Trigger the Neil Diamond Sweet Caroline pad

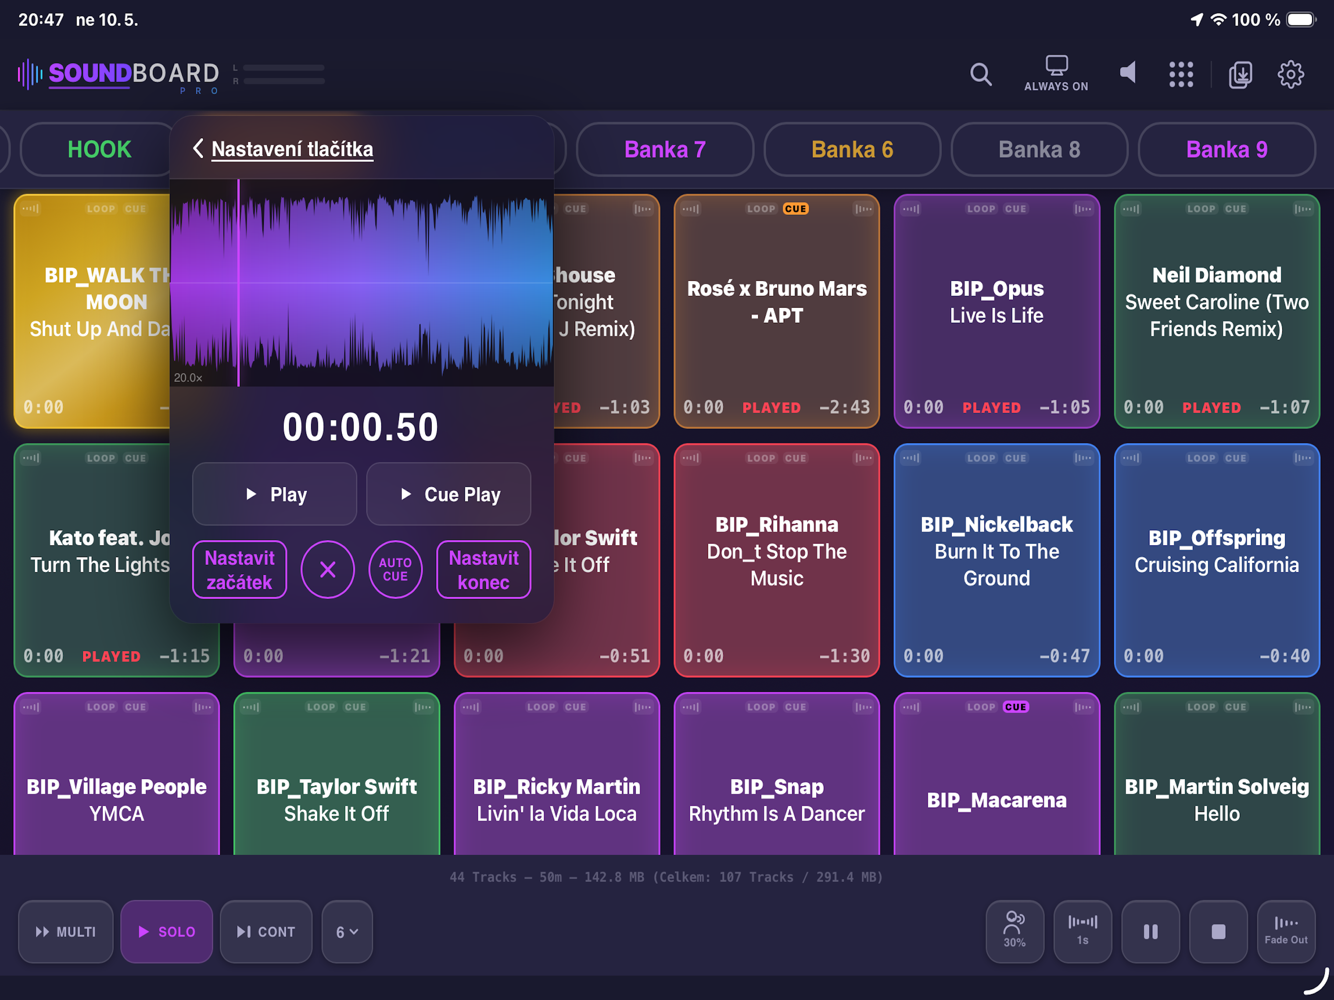(x=1216, y=311)
